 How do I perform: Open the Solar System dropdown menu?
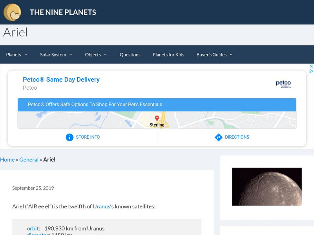coord(56,55)
